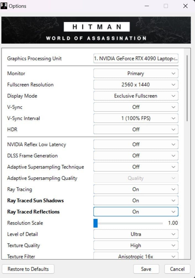Open the DLSS Frame Generation dropdown
The height and width of the screenshot is (278, 195).
click(136, 156)
